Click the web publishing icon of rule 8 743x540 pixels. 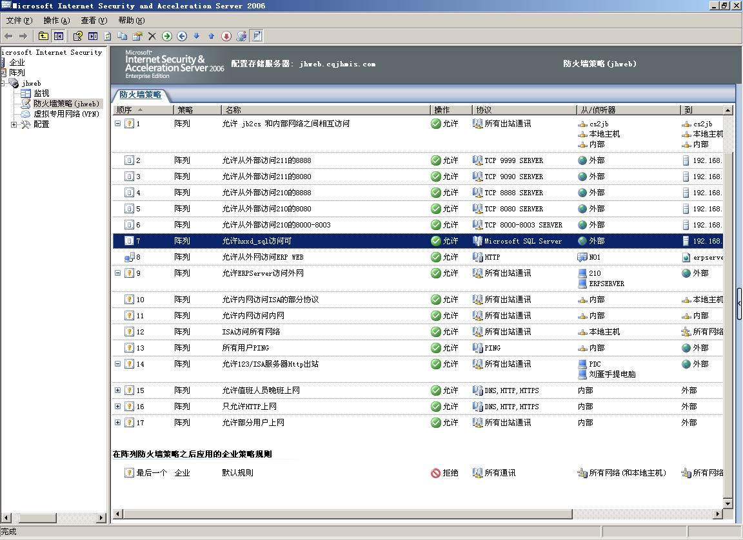129,257
